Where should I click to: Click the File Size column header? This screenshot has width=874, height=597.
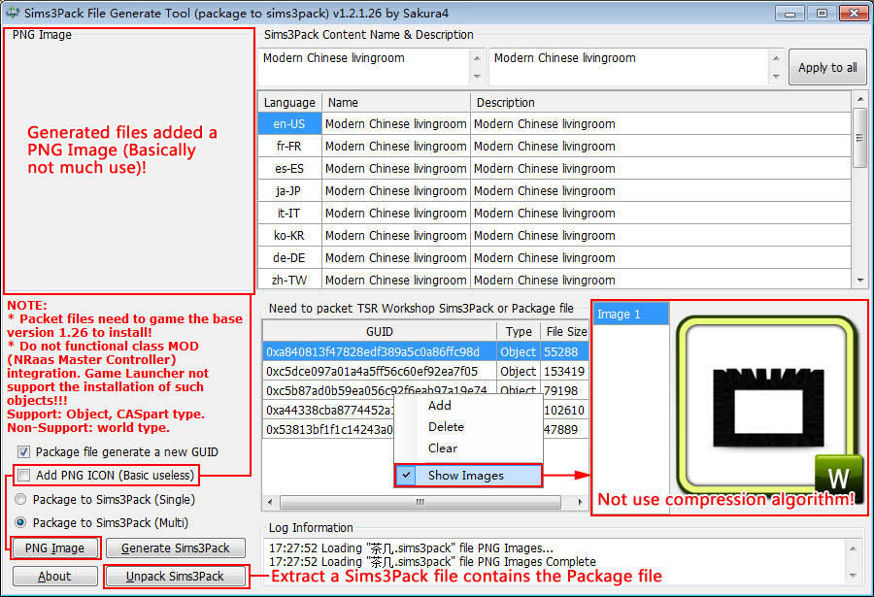565,332
